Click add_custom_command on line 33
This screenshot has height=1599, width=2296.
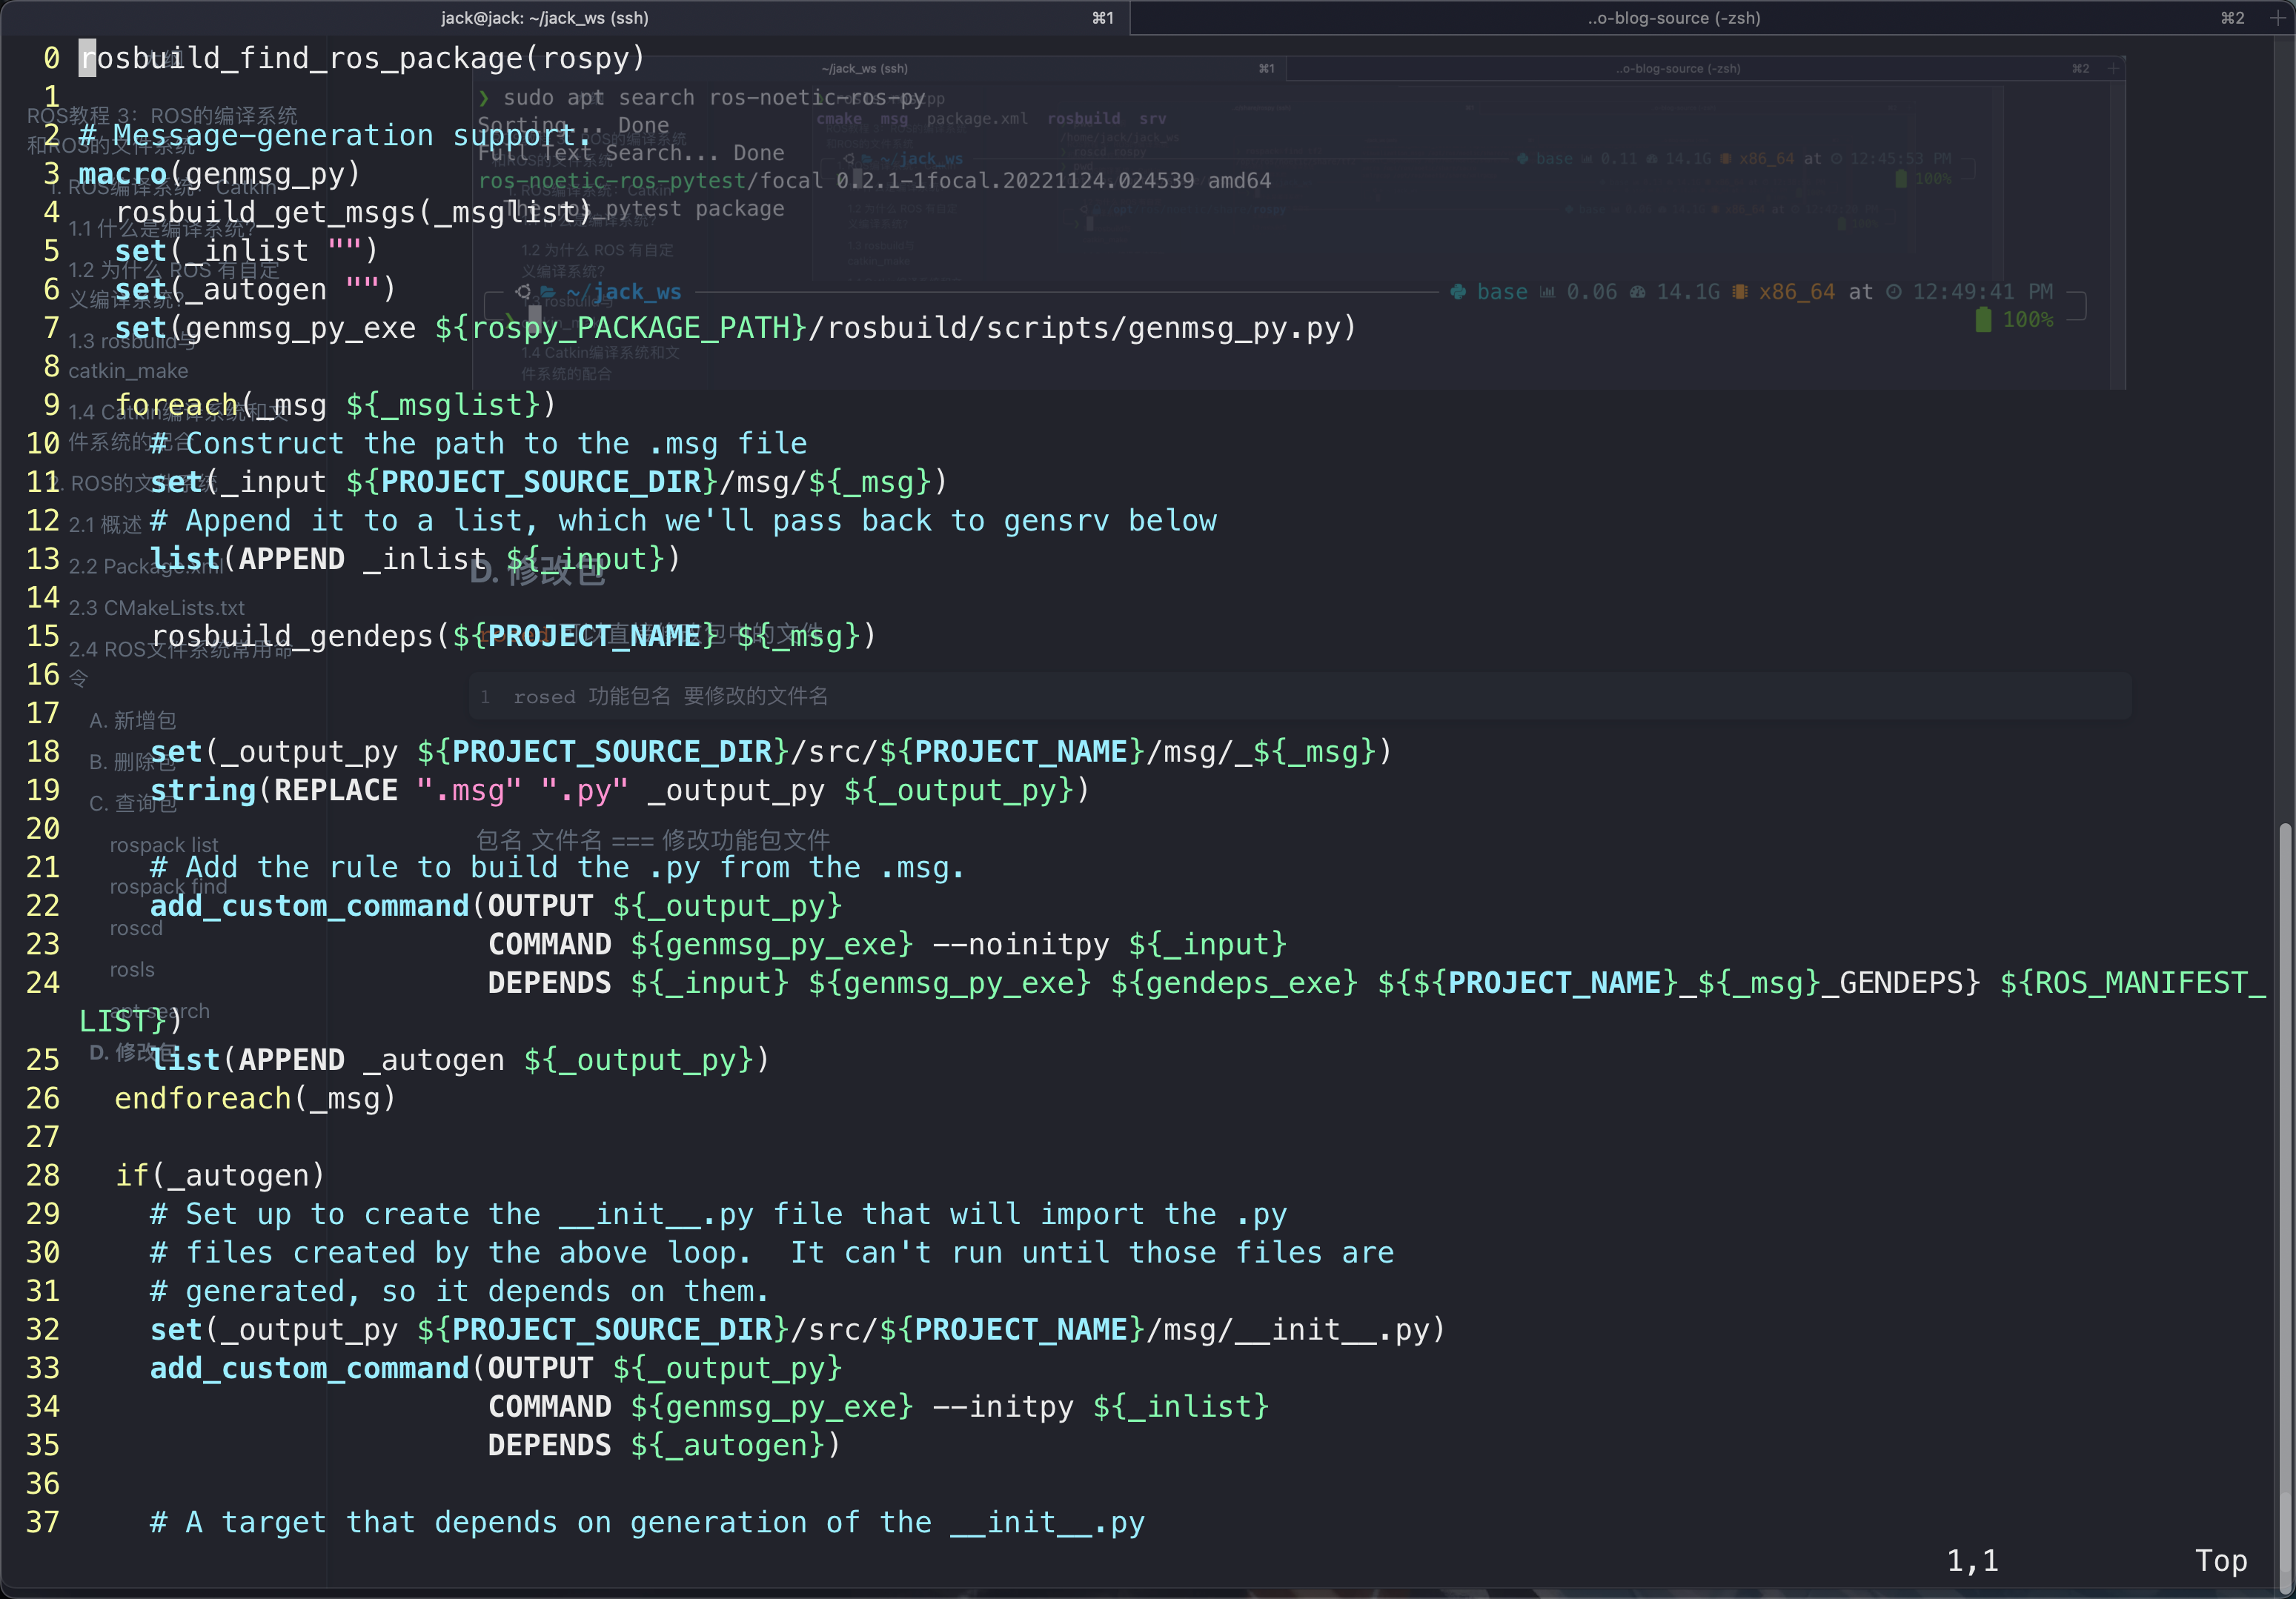tap(496, 1368)
